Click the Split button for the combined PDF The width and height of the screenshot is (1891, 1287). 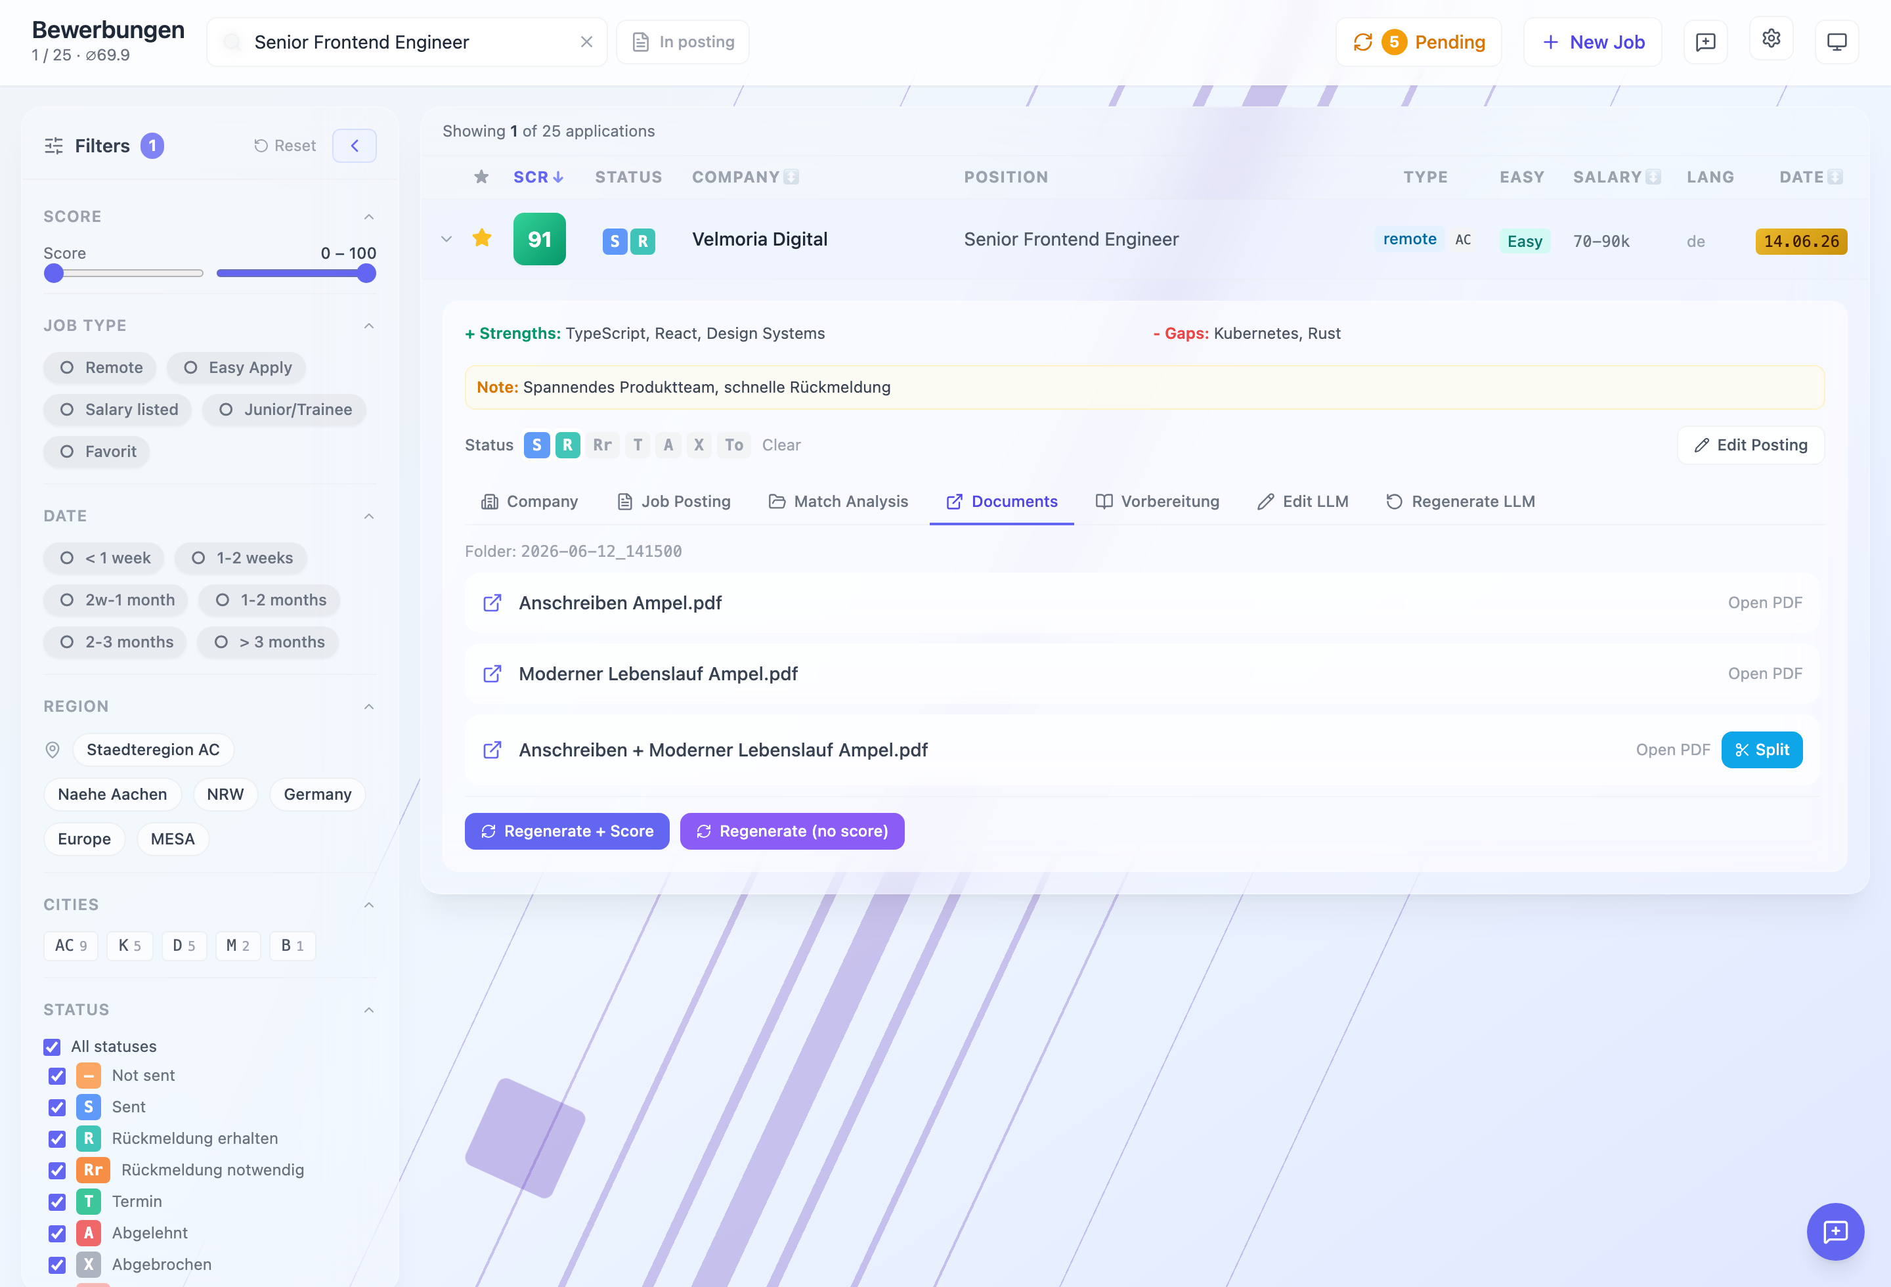coord(1762,749)
